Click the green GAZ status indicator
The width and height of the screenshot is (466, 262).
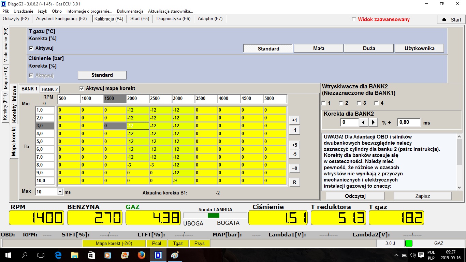[x=408, y=243]
